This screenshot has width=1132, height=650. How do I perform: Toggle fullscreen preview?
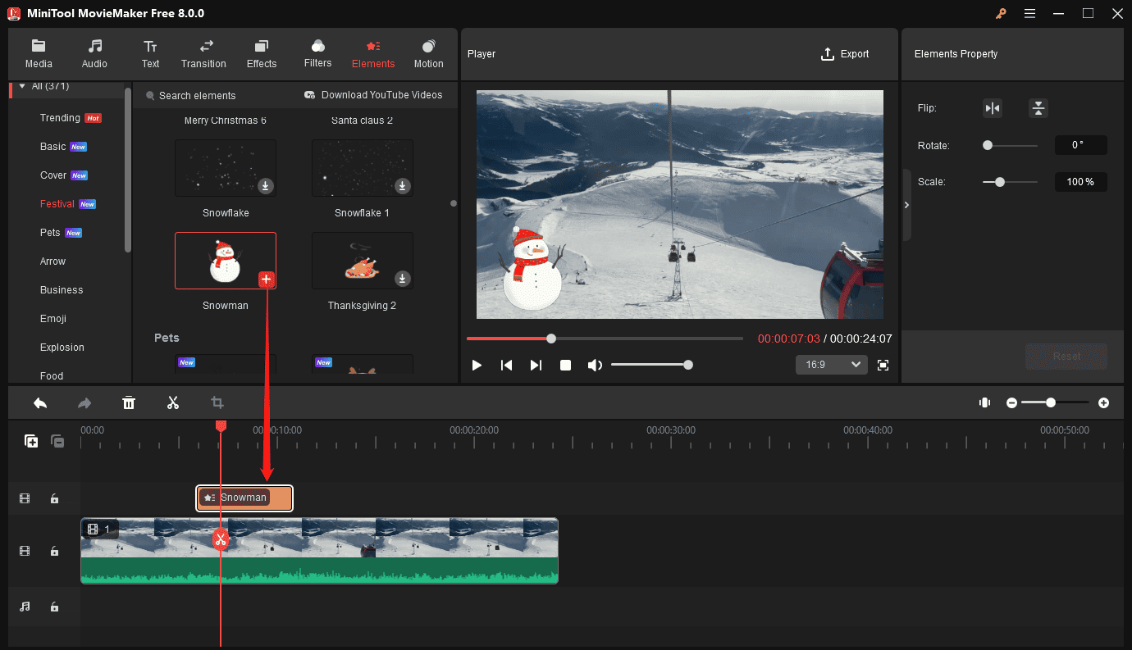pyautogui.click(x=883, y=365)
